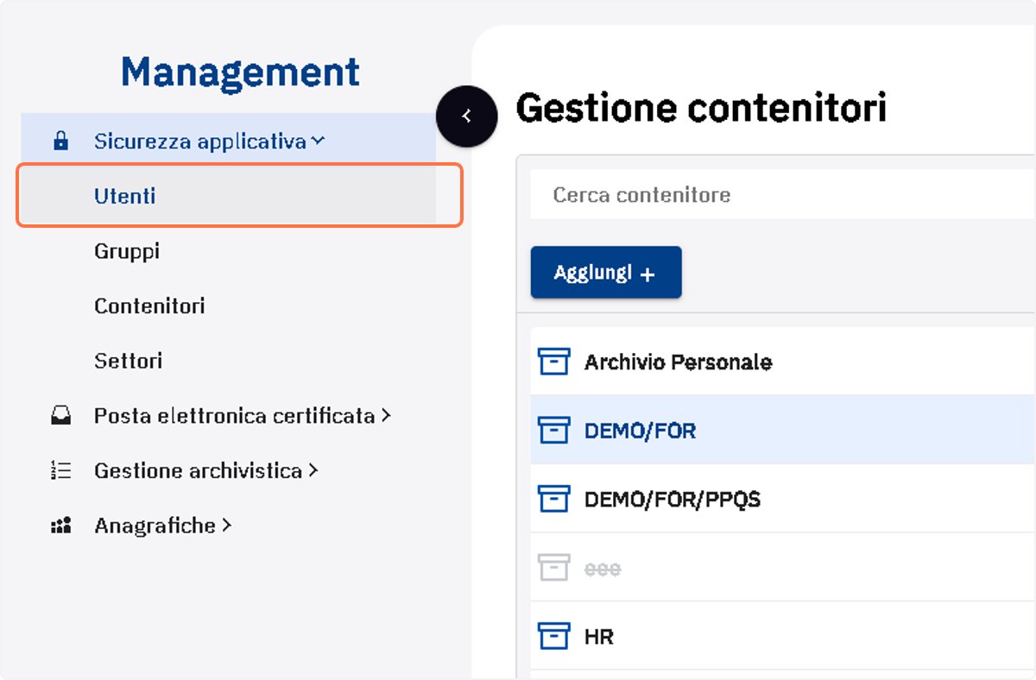Open the Gruppi menu item
The width and height of the screenshot is (1036, 680).
click(127, 251)
